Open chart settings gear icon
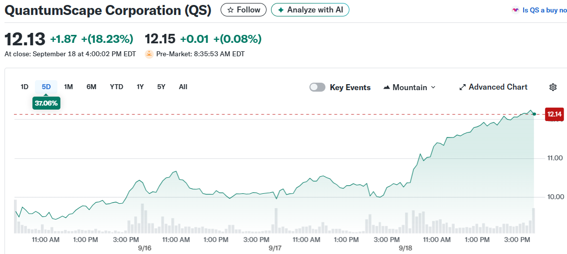This screenshot has width=567, height=254. tap(553, 87)
